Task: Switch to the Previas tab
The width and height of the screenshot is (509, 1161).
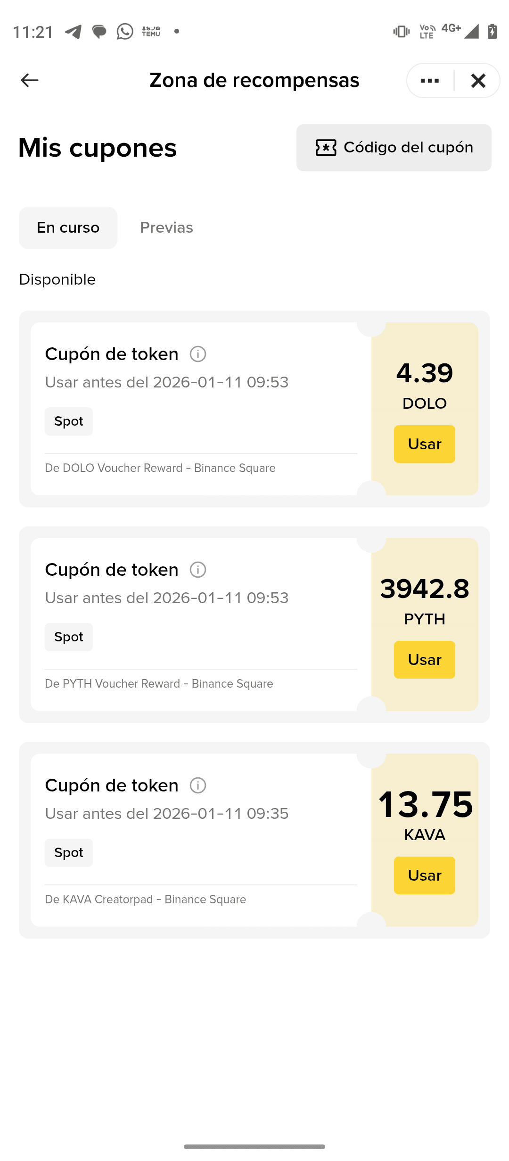Action: (166, 228)
